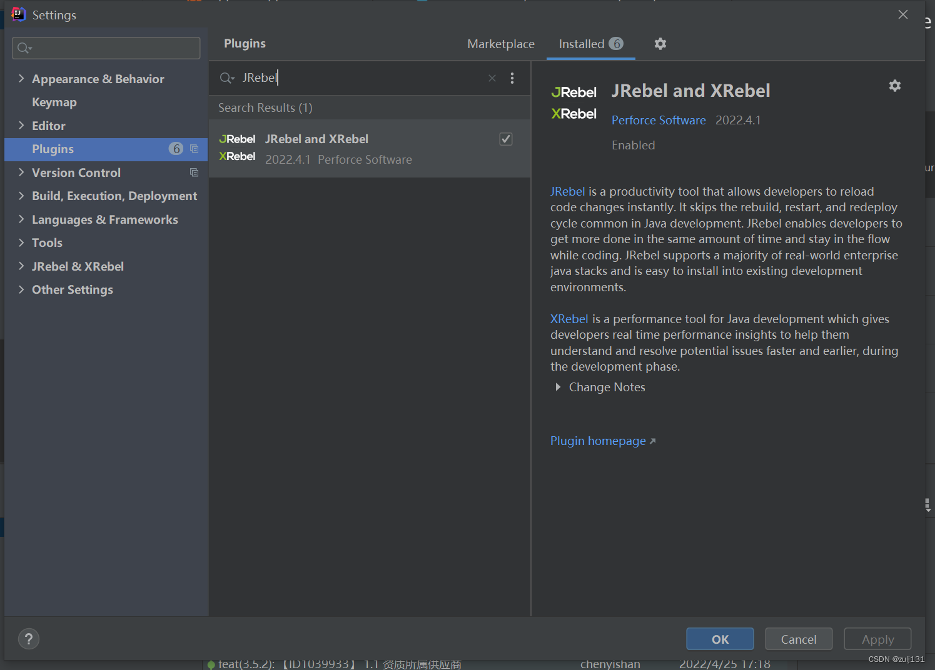935x670 pixels.
Task: Click the IntelliJ icon in title bar
Action: point(19,14)
